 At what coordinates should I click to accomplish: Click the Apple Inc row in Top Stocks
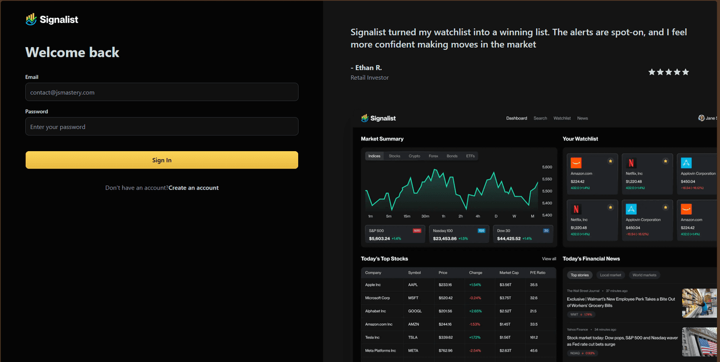pyautogui.click(x=458, y=285)
